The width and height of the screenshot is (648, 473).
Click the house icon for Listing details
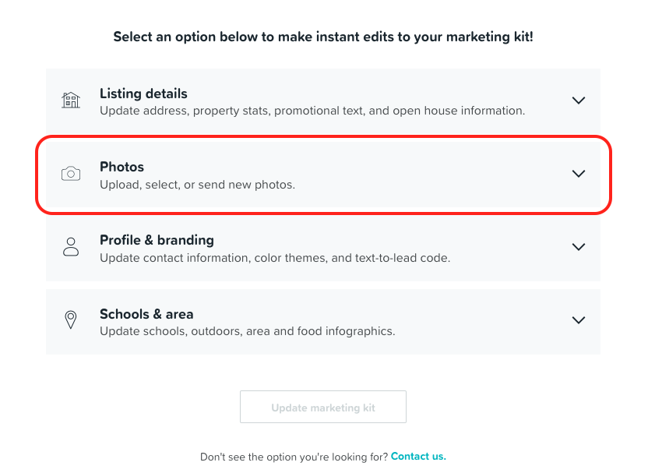pyautogui.click(x=71, y=100)
